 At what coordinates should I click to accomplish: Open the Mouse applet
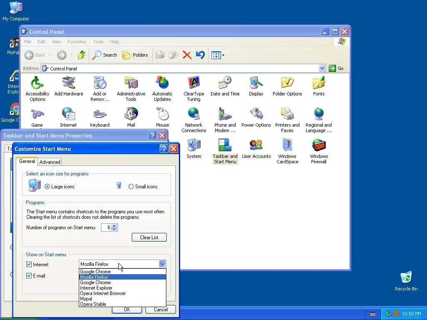(162, 117)
